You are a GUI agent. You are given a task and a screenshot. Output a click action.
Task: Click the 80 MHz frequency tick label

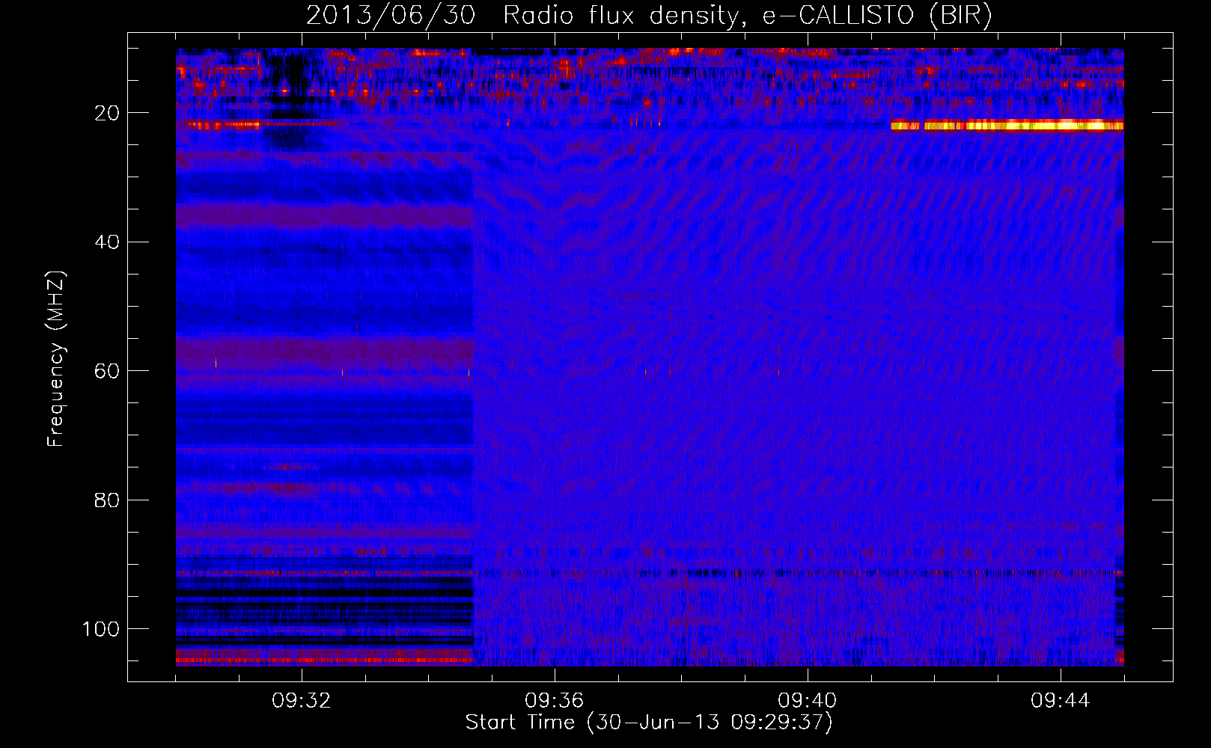(107, 500)
